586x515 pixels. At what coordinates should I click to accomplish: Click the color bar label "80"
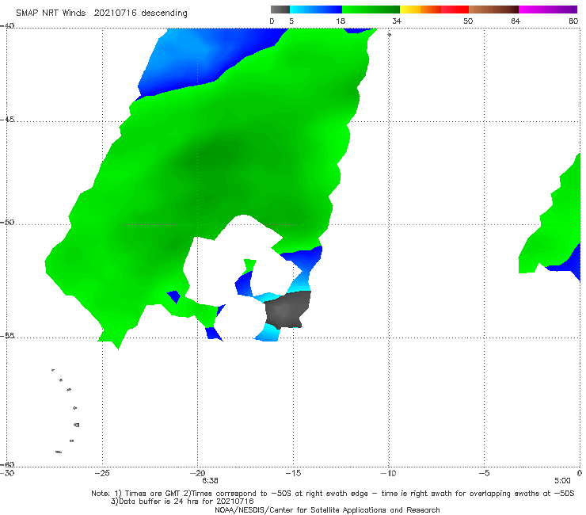(573, 21)
